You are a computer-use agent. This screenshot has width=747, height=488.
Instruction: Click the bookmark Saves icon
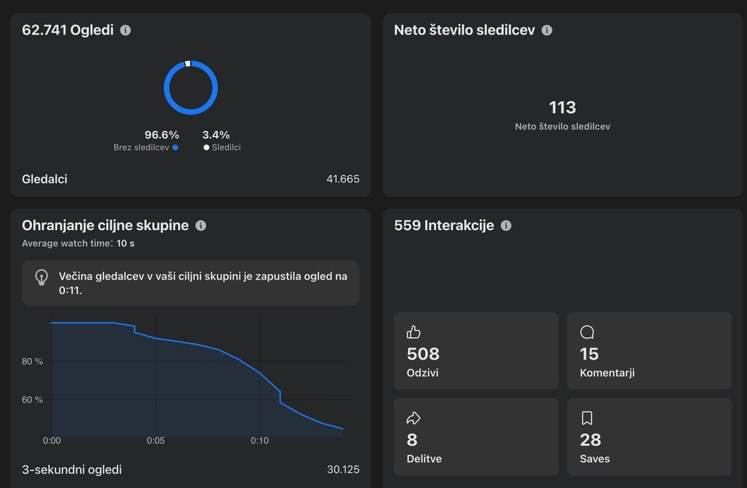(587, 418)
